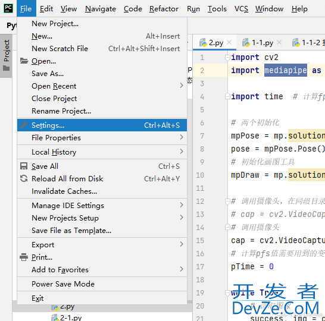The image size is (325, 321).
Task: Collapse the import block fold marker at line 1
Action: [227, 57]
